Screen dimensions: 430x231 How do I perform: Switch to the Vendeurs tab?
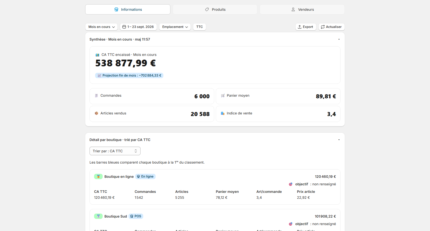click(302, 9)
